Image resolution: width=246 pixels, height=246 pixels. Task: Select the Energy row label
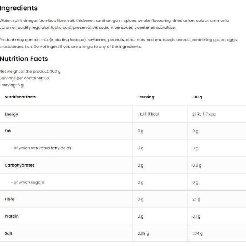[11, 114]
